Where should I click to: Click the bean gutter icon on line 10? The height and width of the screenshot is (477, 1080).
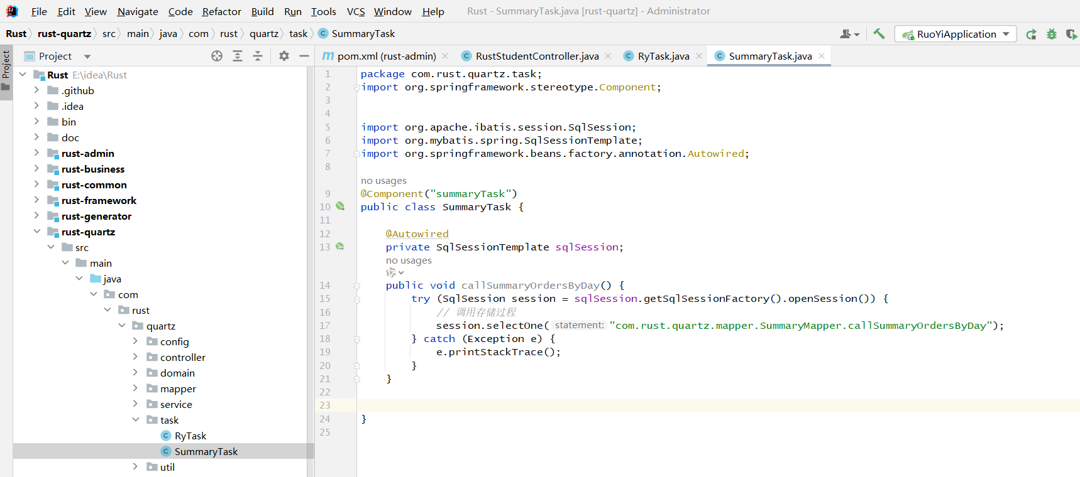point(340,206)
